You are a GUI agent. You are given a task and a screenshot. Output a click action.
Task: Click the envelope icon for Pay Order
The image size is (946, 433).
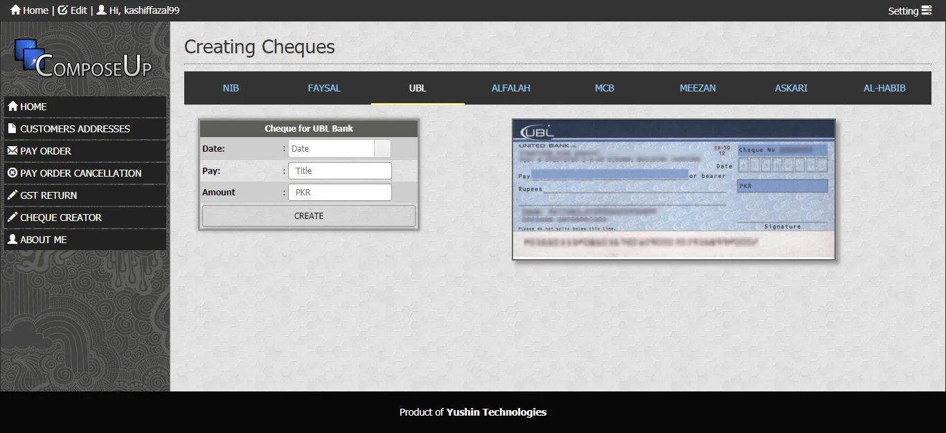click(x=12, y=151)
